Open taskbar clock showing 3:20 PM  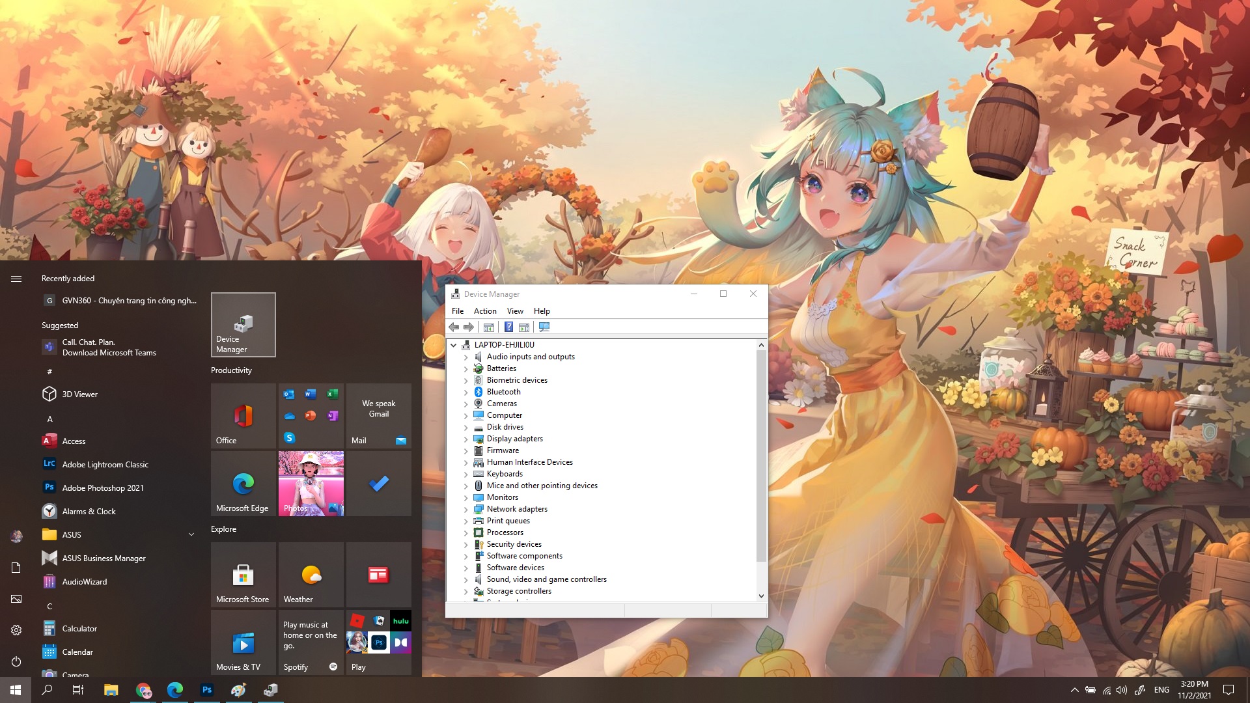[1194, 690]
